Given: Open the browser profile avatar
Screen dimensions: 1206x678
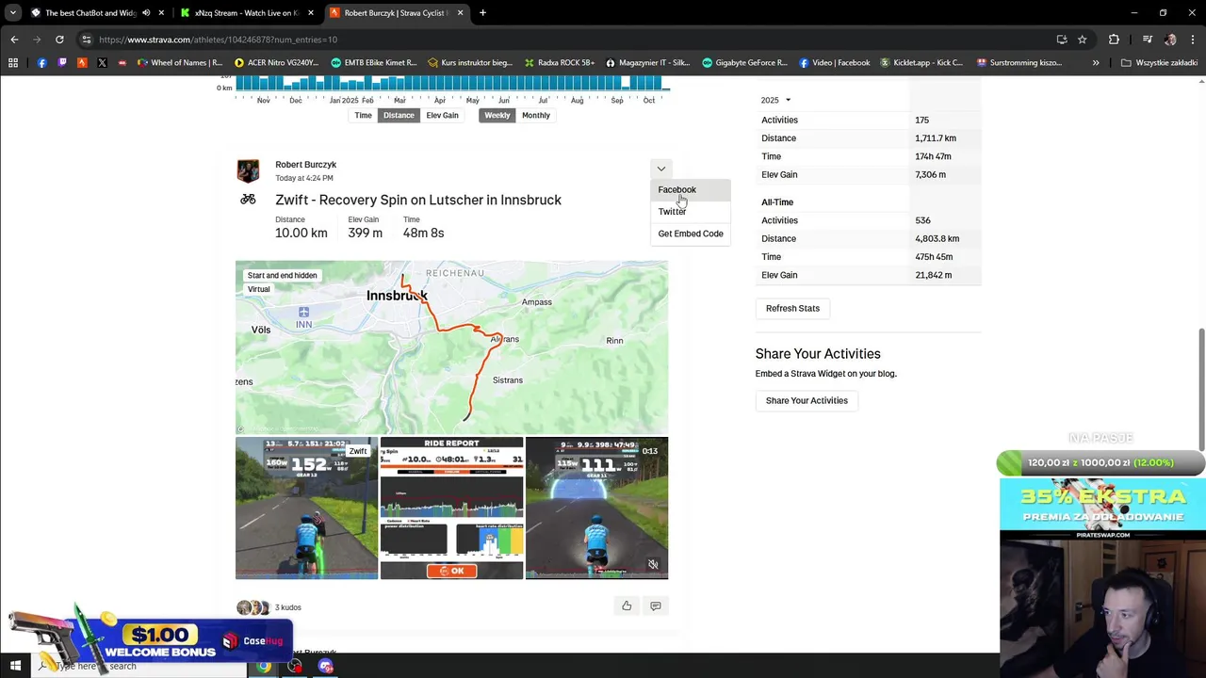Looking at the screenshot, I should coord(1170,40).
